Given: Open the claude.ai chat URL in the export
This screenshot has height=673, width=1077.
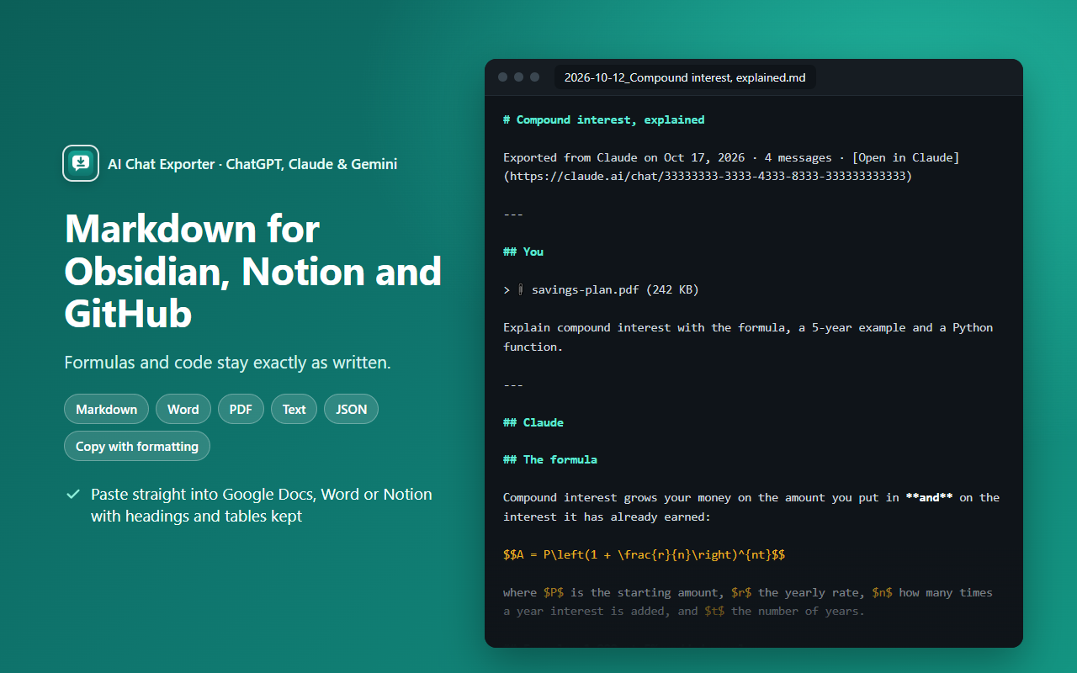Looking at the screenshot, I should tap(707, 177).
